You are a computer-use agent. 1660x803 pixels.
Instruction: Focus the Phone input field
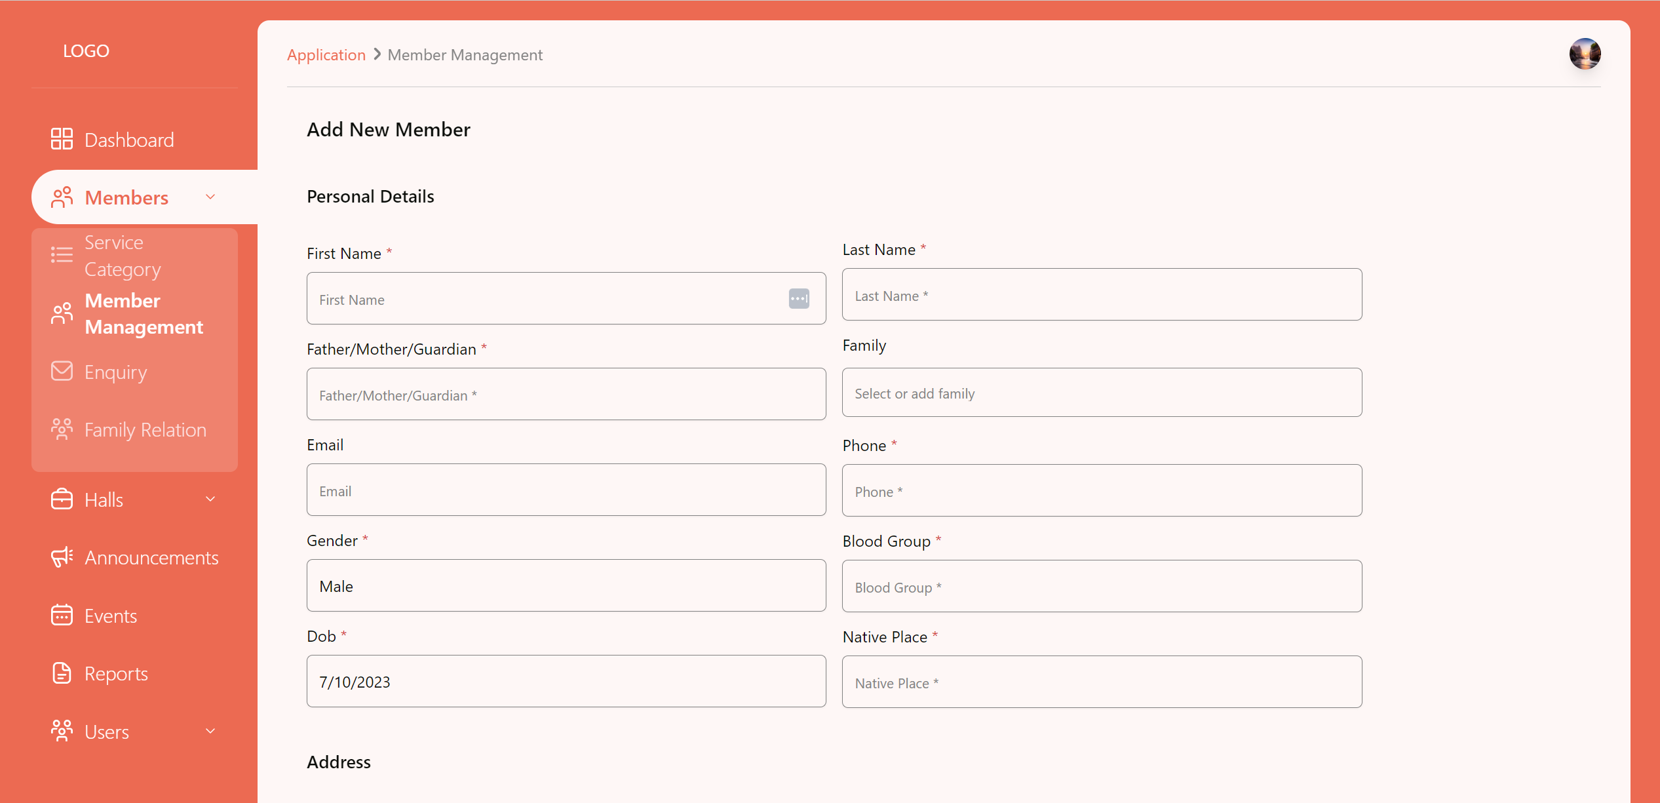[1101, 491]
